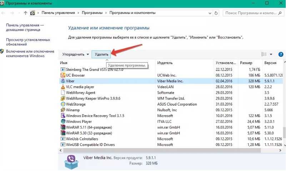
Task: Click Nullsoft, Inc publisher cell
Action: point(167,110)
